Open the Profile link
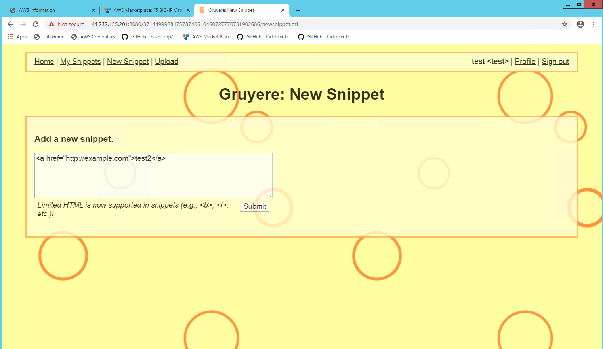Viewport: 603px width, 349px height. (525, 62)
